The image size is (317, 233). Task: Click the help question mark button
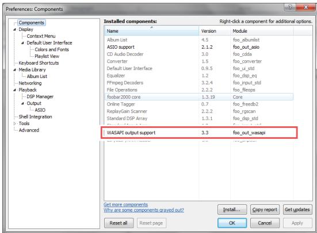click(290, 7)
